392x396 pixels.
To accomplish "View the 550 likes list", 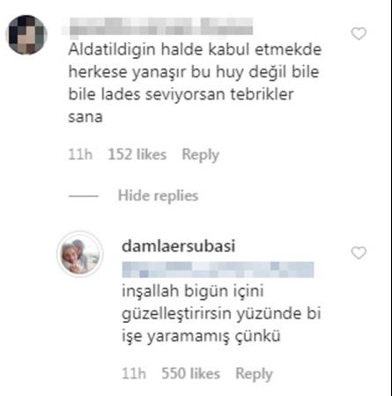I will [x=190, y=373].
